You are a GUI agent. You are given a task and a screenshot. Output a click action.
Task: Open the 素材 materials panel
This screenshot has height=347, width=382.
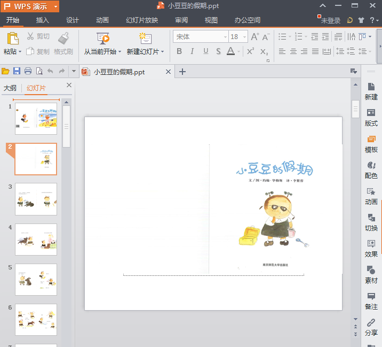pos(371,275)
